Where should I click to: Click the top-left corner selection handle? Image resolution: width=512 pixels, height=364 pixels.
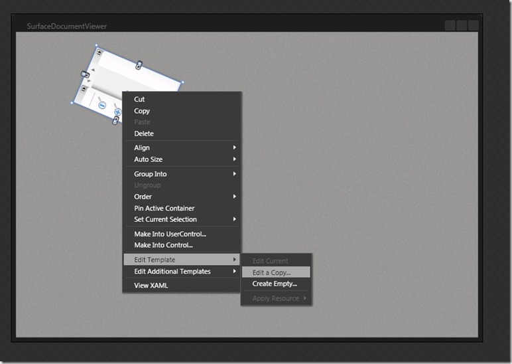(96, 46)
